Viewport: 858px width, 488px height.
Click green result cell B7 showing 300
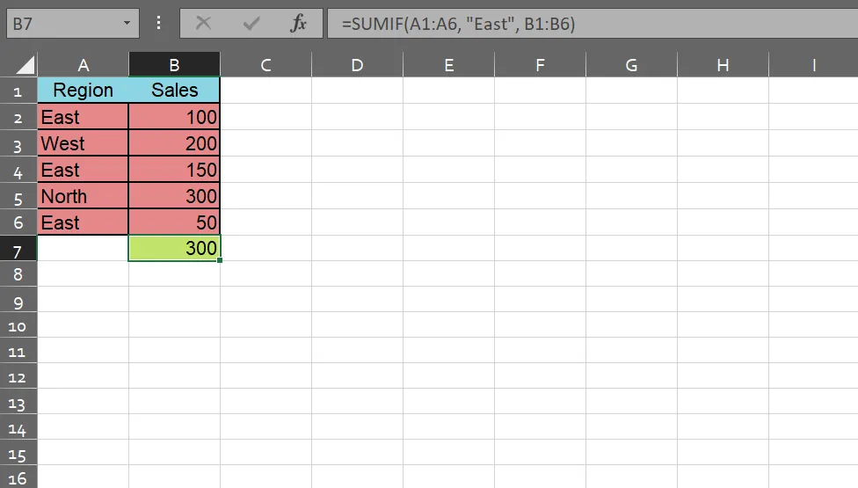tap(175, 248)
